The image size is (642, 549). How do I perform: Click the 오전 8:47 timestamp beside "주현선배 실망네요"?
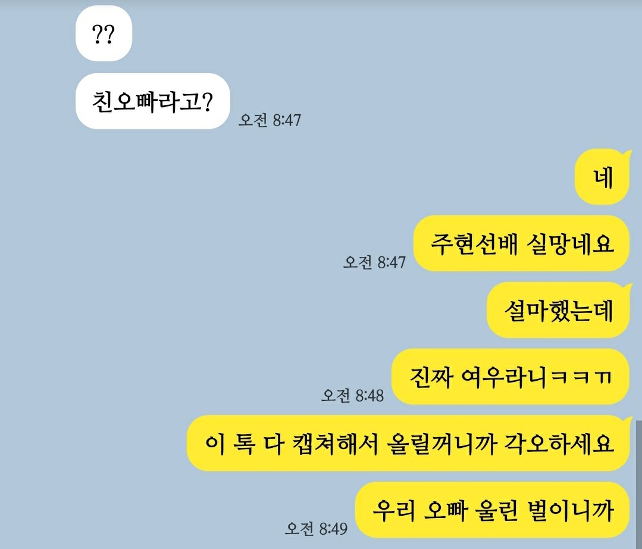pos(374,262)
